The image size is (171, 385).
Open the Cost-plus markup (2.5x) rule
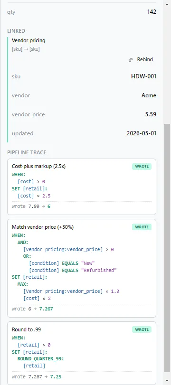click(x=39, y=166)
